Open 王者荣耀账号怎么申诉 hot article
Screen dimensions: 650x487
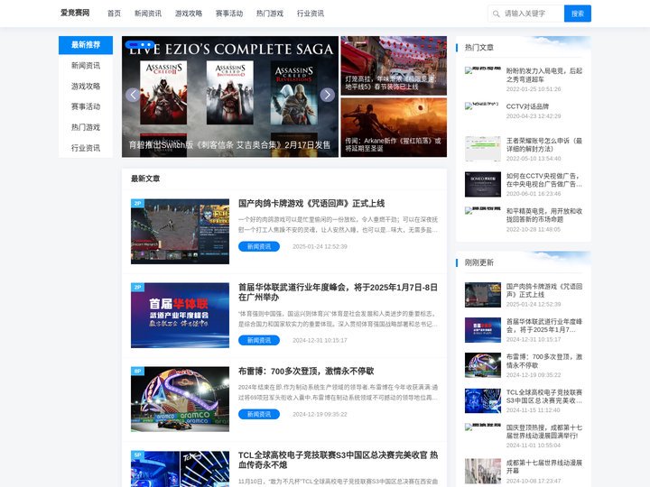coord(543,144)
